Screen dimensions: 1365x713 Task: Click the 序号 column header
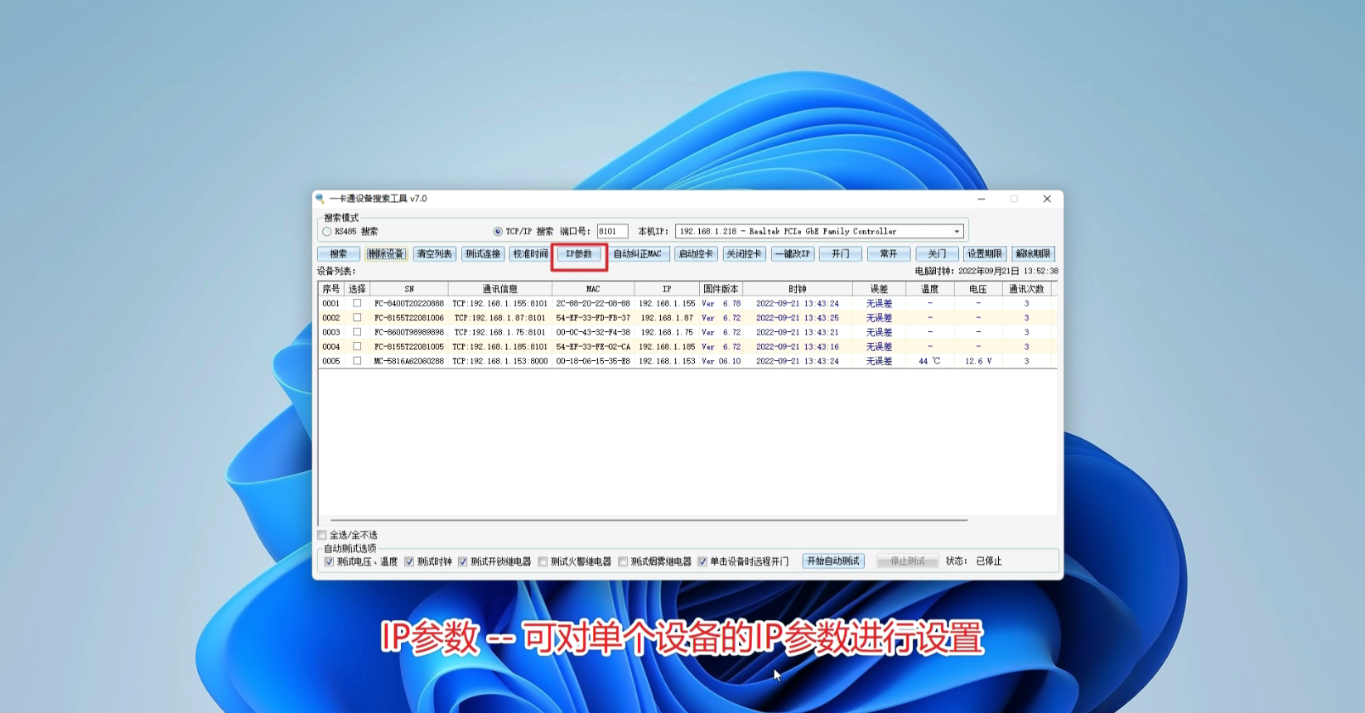[x=331, y=289]
